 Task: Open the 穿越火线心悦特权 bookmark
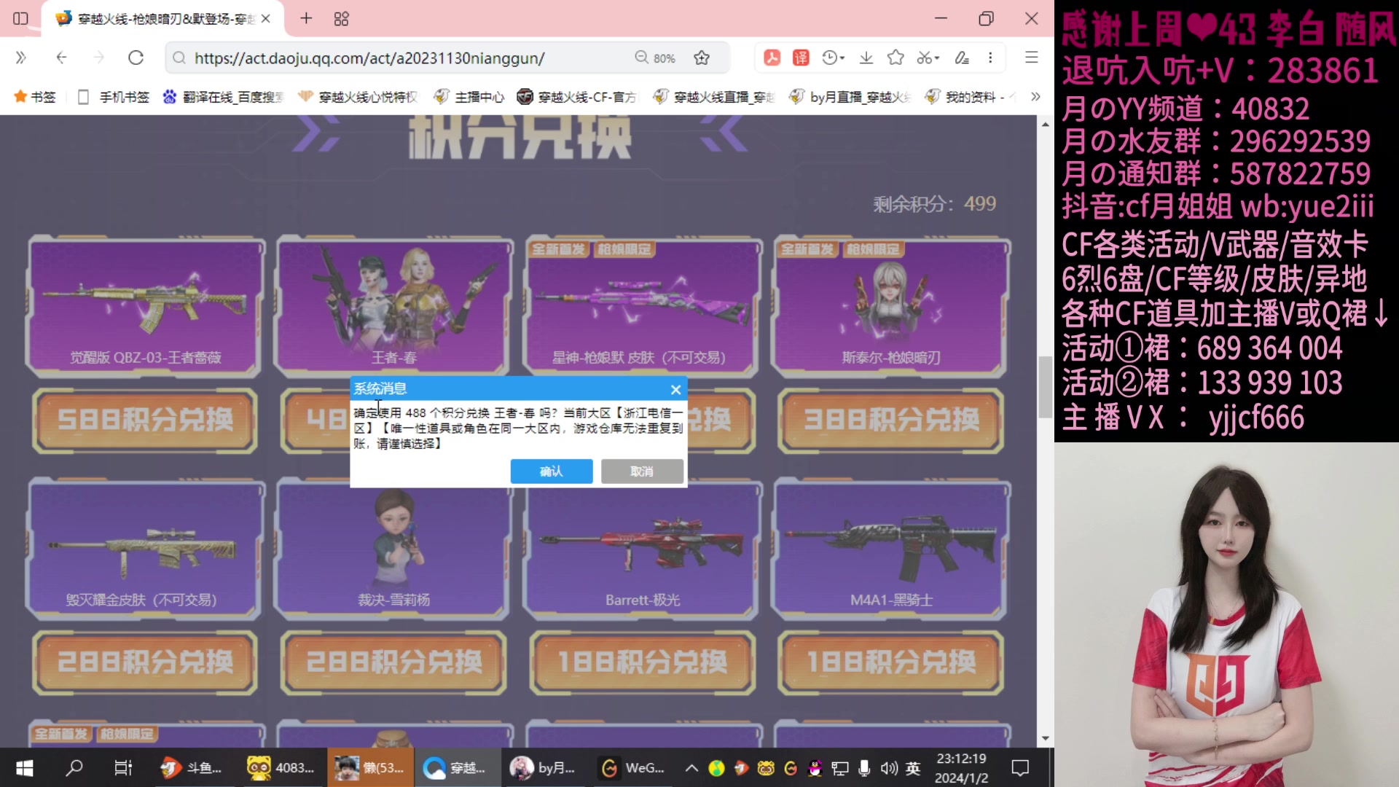357,97
